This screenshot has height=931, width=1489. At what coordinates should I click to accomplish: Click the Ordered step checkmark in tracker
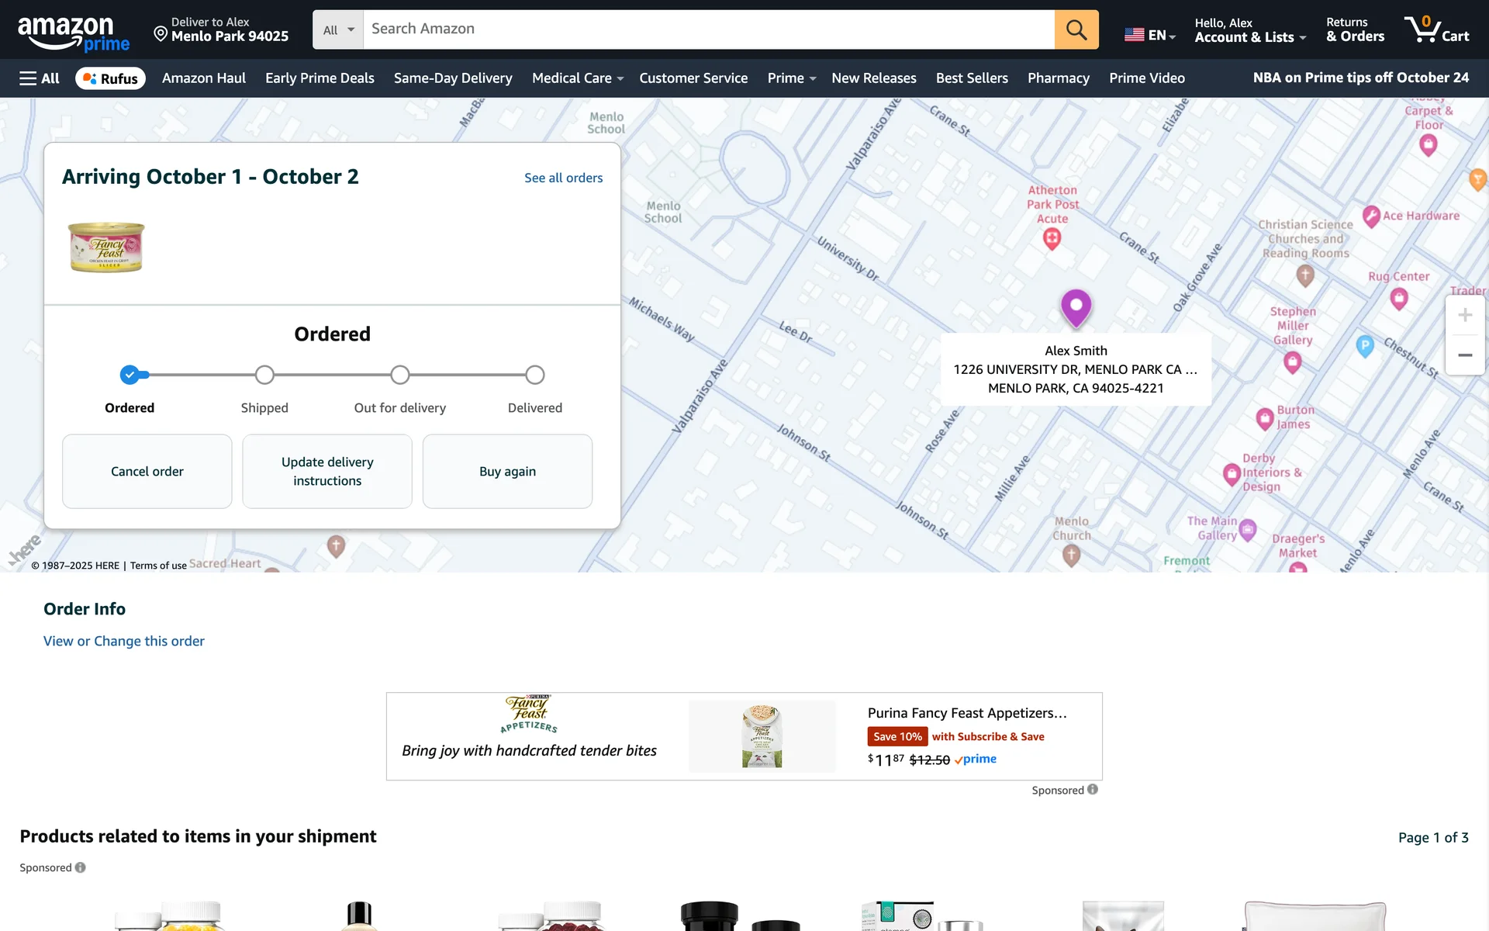130,376
